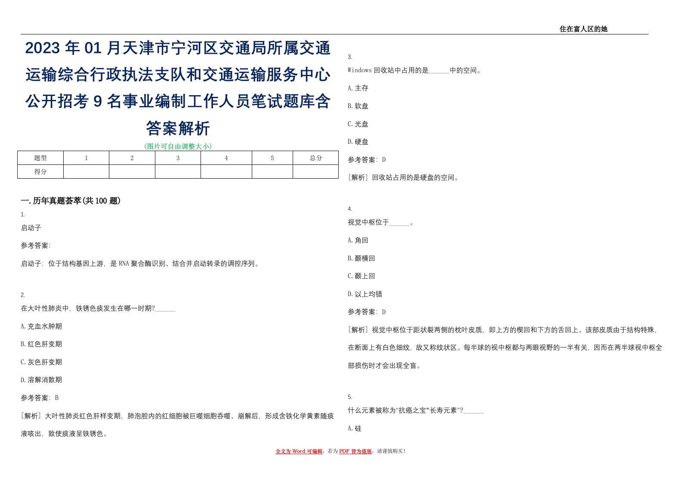
Task: Click the title's last line 答案解析
Action: click(178, 128)
